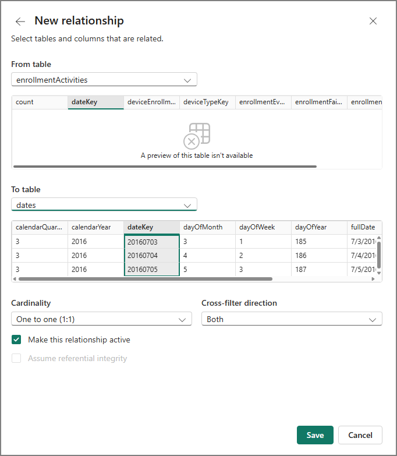
Task: Select the count column in From table
Action: click(40, 102)
